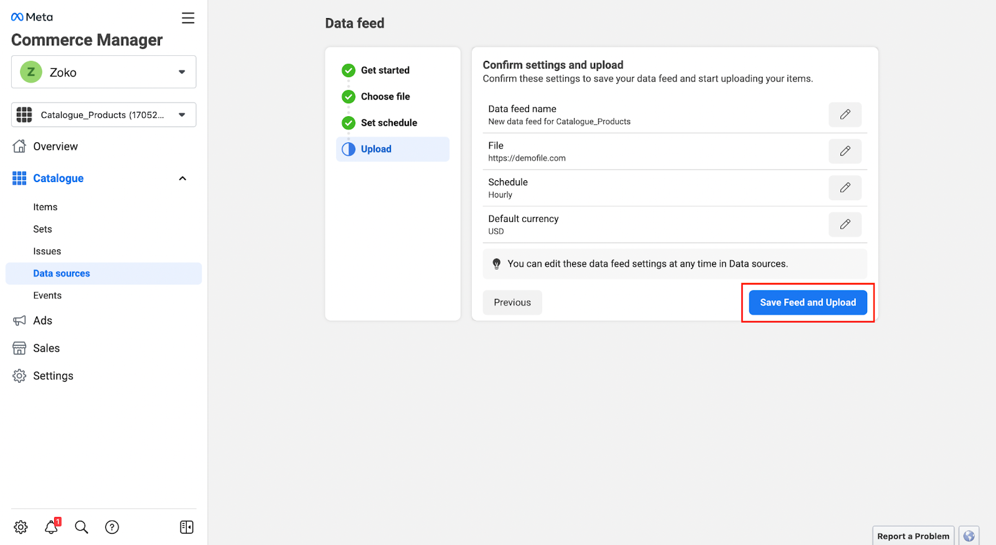Go to Set schedule step
The height and width of the screenshot is (545, 996).
click(x=389, y=122)
